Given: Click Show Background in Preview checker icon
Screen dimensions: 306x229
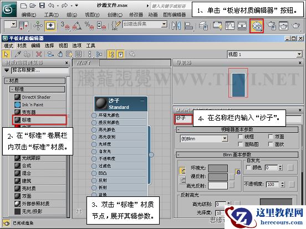Looking at the screenshot, I should tap(78, 54).
